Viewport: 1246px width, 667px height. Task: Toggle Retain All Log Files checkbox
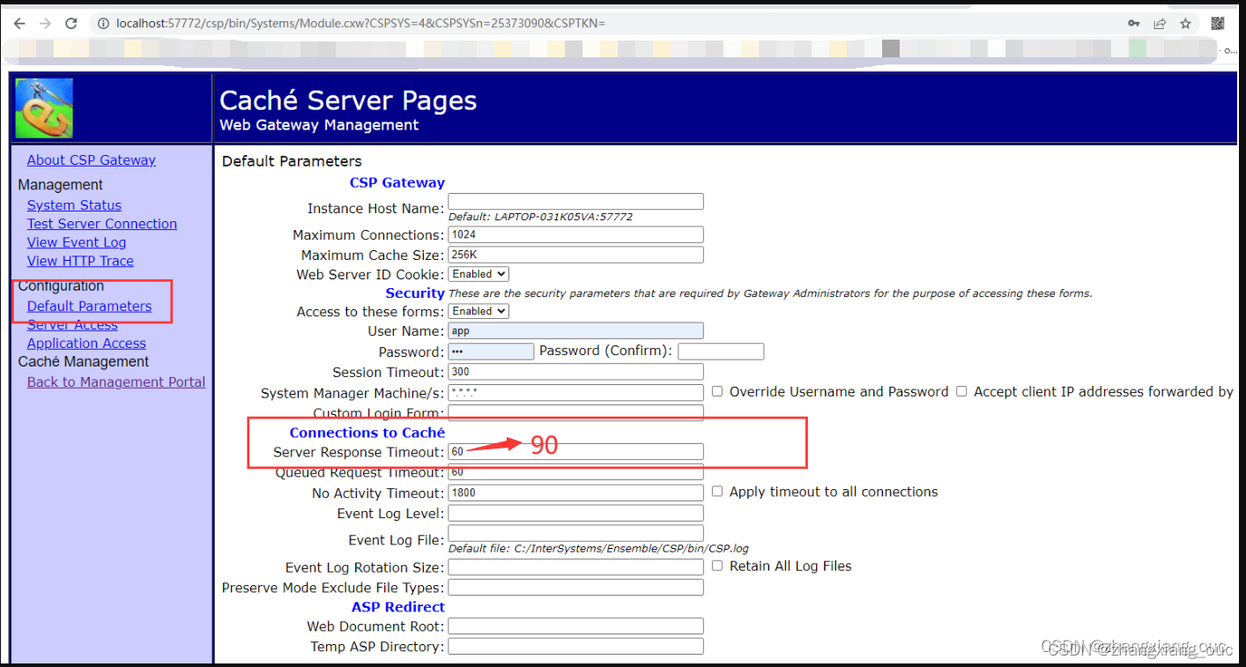[x=717, y=566]
